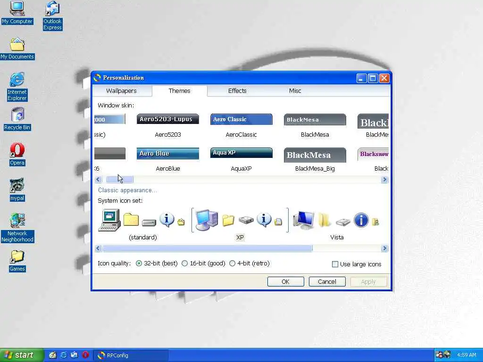Choose the BlackMesa_Big window skin
Image resolution: width=483 pixels, height=362 pixels.
click(315, 159)
